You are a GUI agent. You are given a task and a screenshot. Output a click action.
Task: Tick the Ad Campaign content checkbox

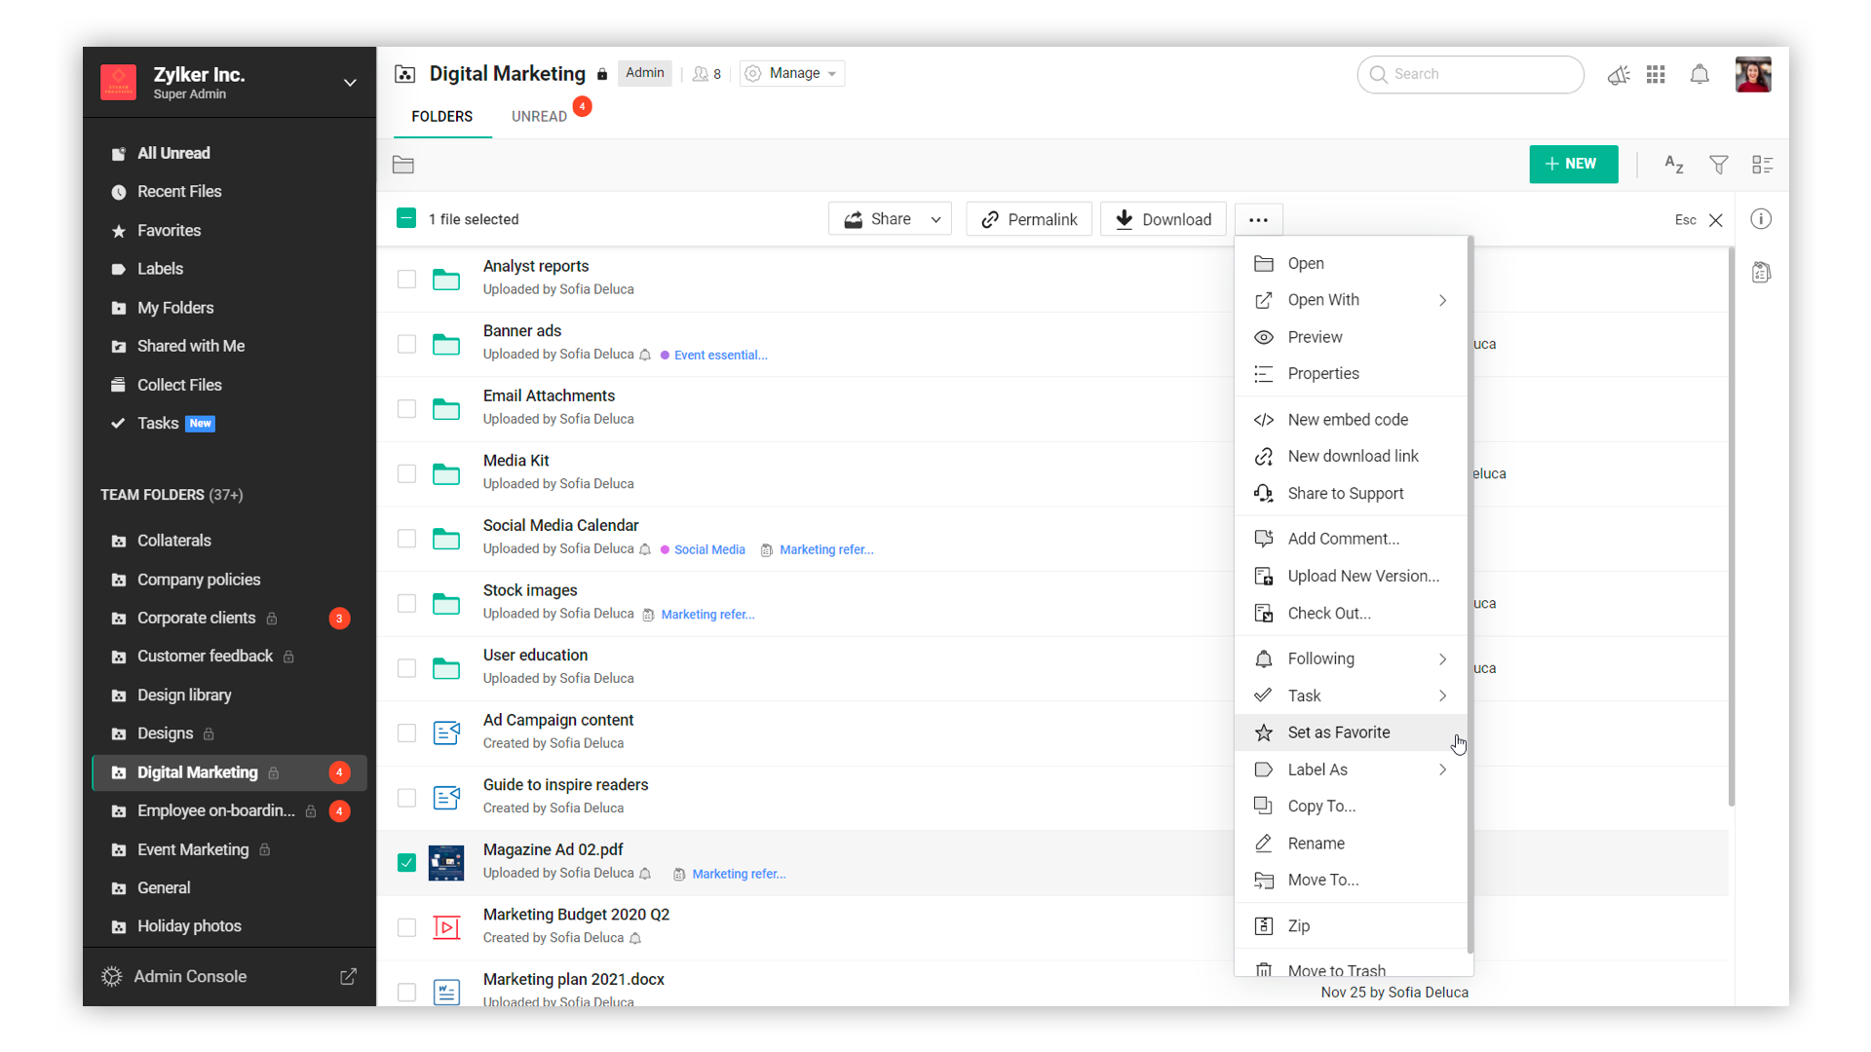(x=406, y=733)
